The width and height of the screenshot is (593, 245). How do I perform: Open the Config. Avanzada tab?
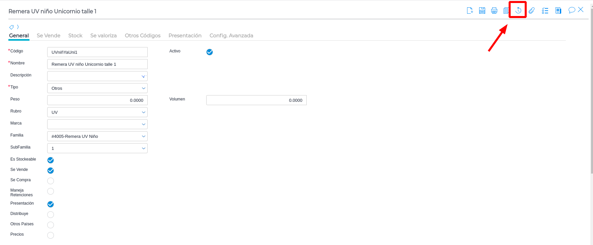(x=231, y=35)
